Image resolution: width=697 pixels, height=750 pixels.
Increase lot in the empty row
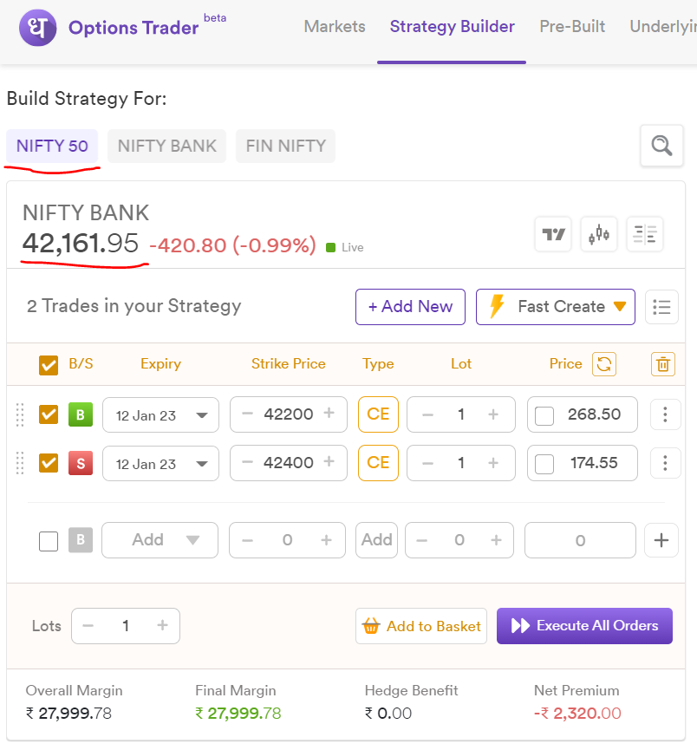[496, 540]
